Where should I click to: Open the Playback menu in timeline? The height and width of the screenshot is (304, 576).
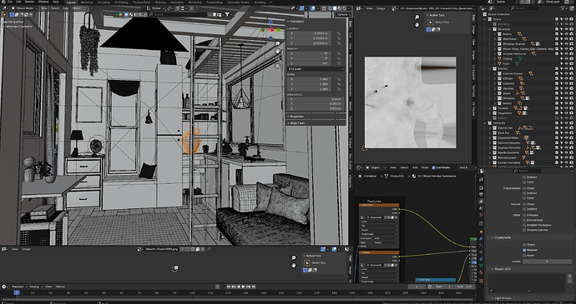click(x=18, y=287)
